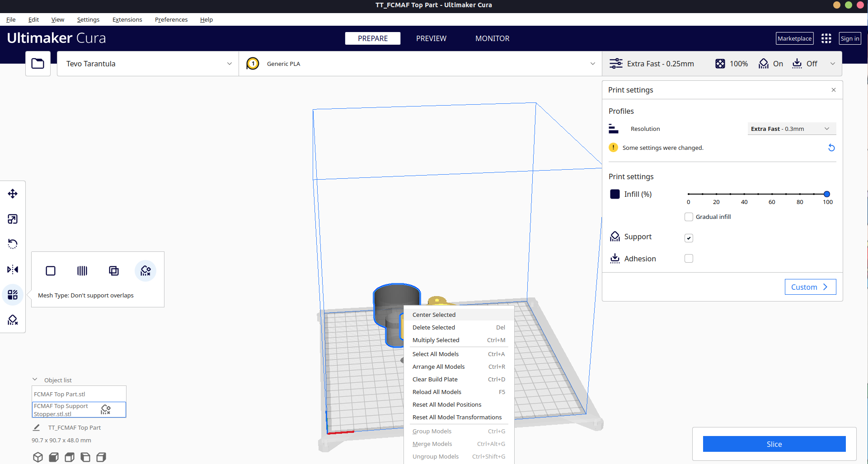Image resolution: width=868 pixels, height=464 pixels.
Task: Switch to left side view icon
Action: tap(85, 457)
